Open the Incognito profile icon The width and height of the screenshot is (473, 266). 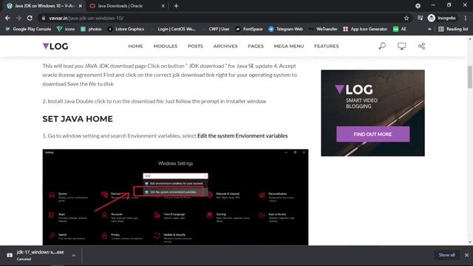pos(442,18)
